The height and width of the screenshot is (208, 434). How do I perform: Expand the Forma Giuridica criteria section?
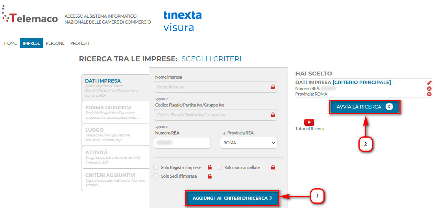tap(115, 112)
